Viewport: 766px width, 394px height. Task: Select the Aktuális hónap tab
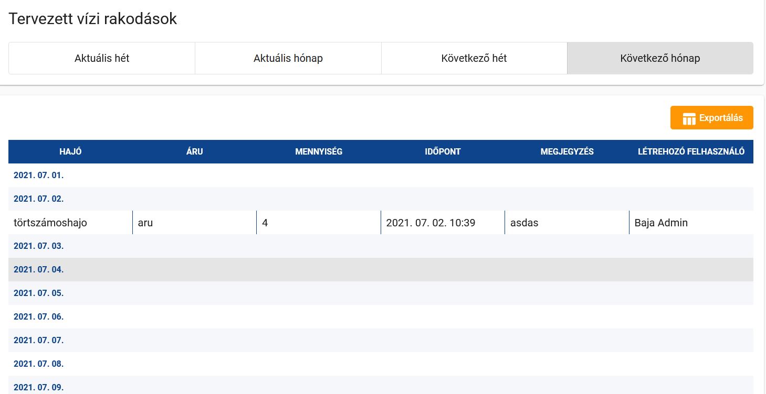288,58
